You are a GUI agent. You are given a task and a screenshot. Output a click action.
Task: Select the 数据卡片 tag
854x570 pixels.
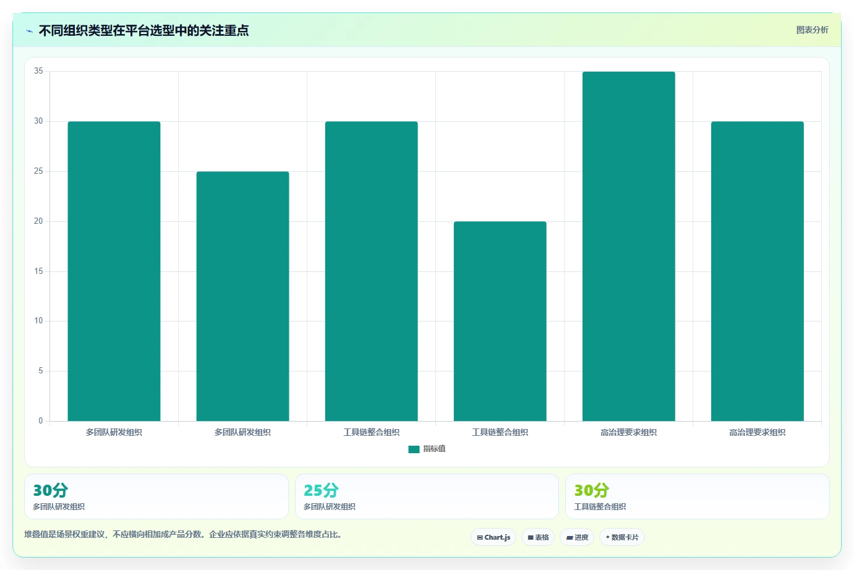pos(622,537)
